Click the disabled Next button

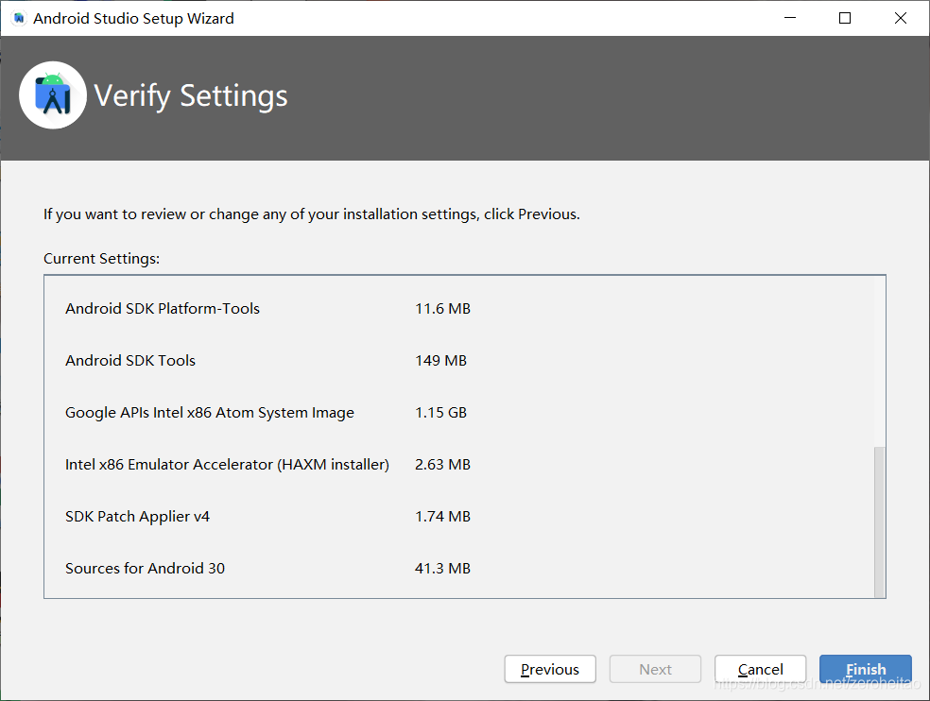pyautogui.click(x=655, y=668)
